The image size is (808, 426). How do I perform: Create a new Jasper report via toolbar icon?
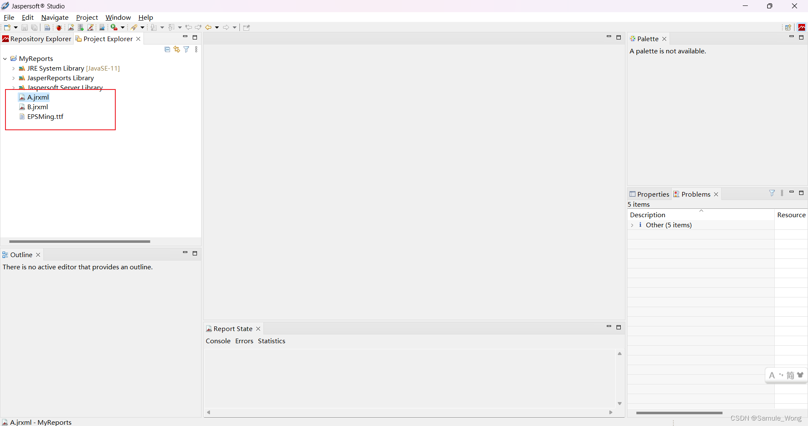pos(71,28)
